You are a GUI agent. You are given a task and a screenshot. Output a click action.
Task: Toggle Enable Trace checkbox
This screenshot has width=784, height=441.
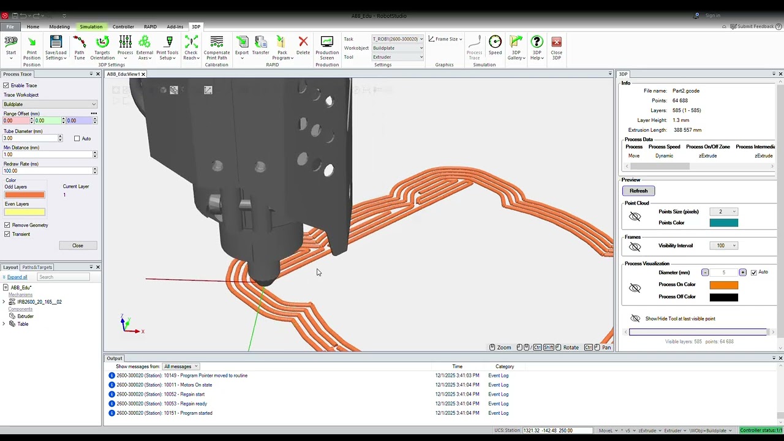[x=6, y=85]
